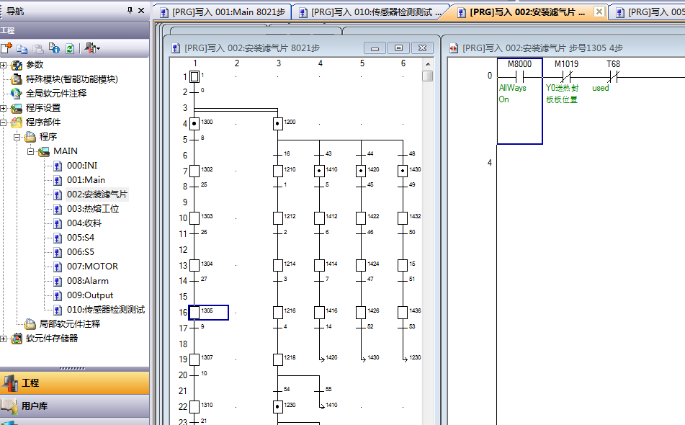
Task: Select SFC step block 1305
Action: point(194,313)
